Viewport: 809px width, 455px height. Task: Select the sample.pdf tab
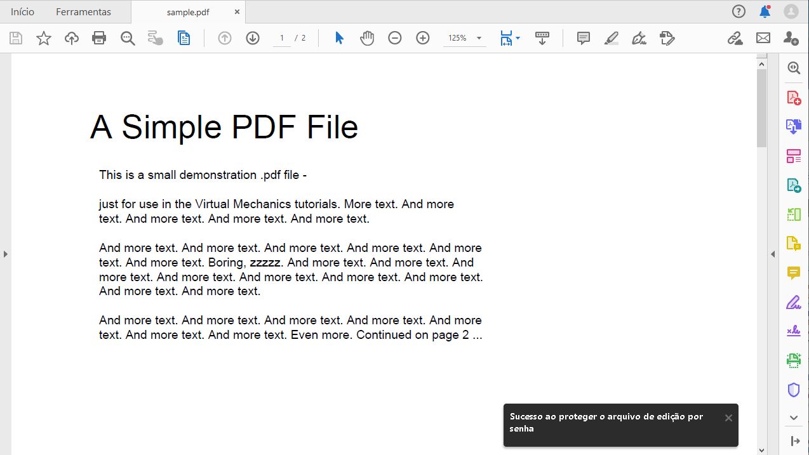188,12
